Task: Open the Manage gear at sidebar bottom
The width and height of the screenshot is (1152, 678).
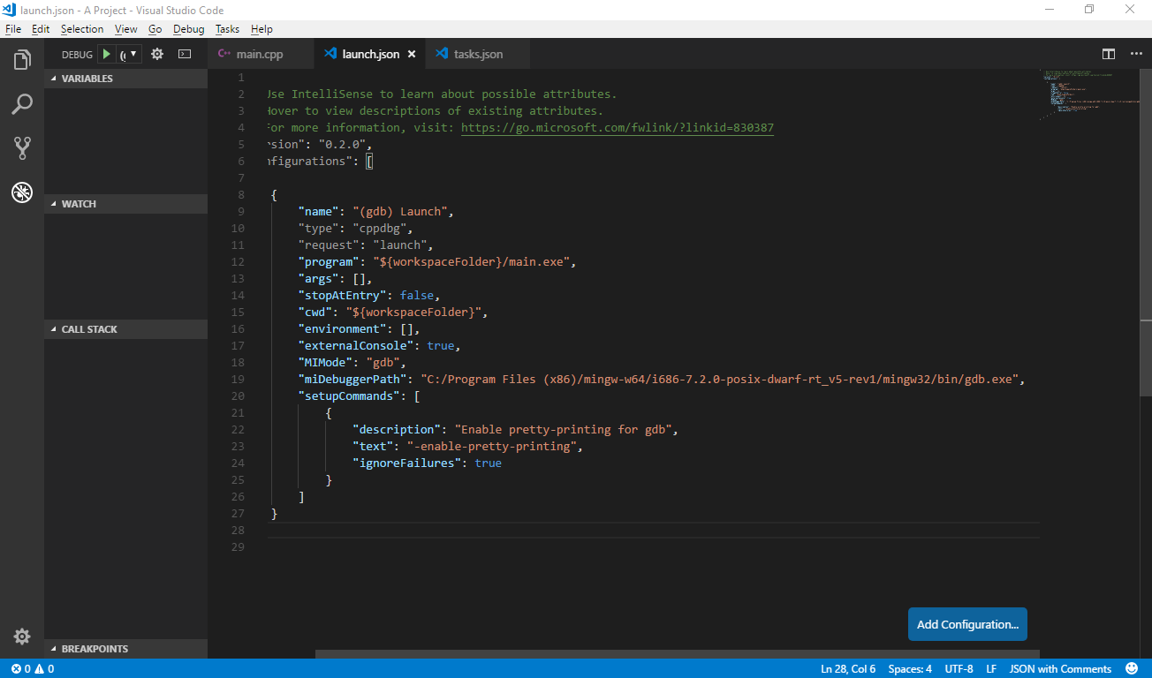Action: pos(22,637)
